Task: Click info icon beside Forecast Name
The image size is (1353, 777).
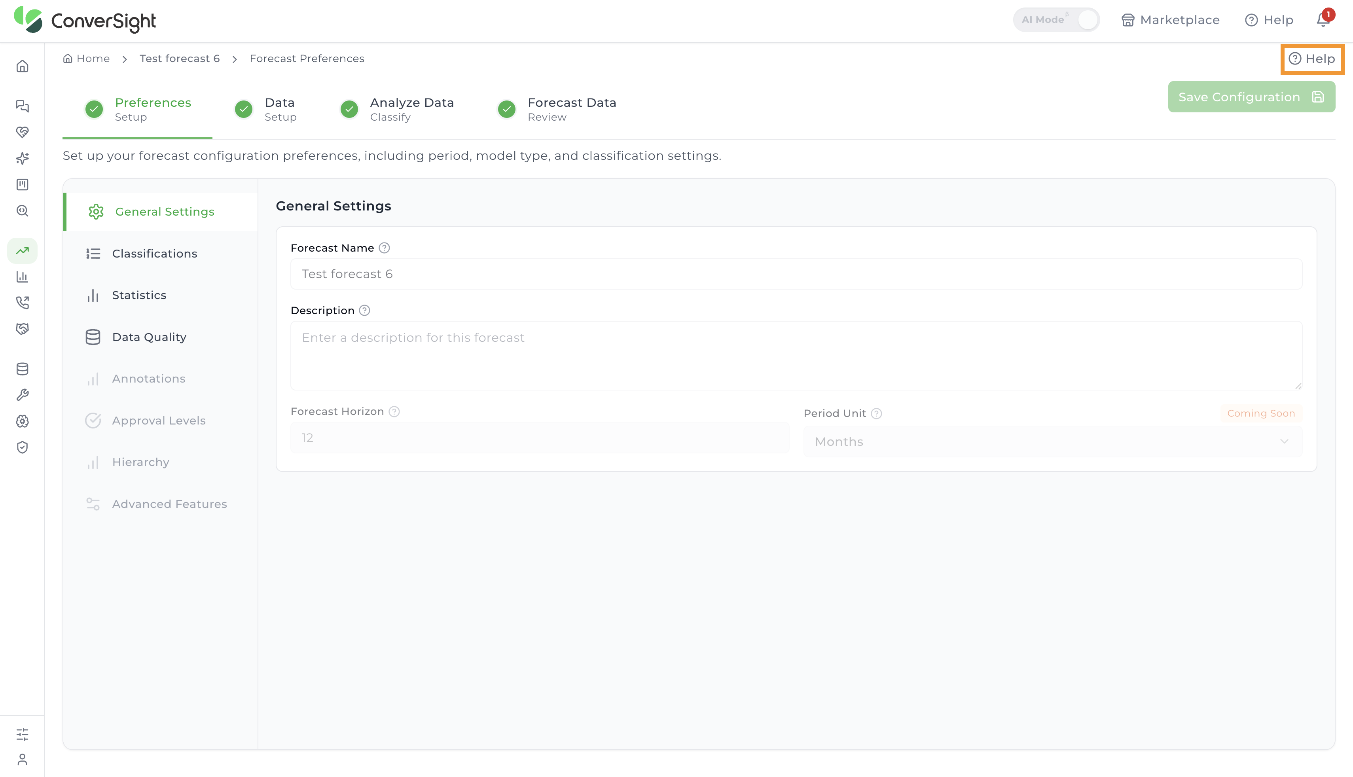Action: coord(384,248)
